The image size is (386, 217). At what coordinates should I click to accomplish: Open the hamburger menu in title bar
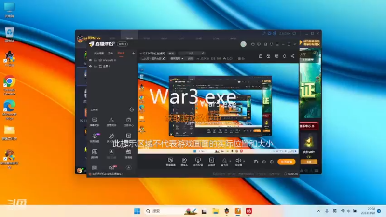277,44
